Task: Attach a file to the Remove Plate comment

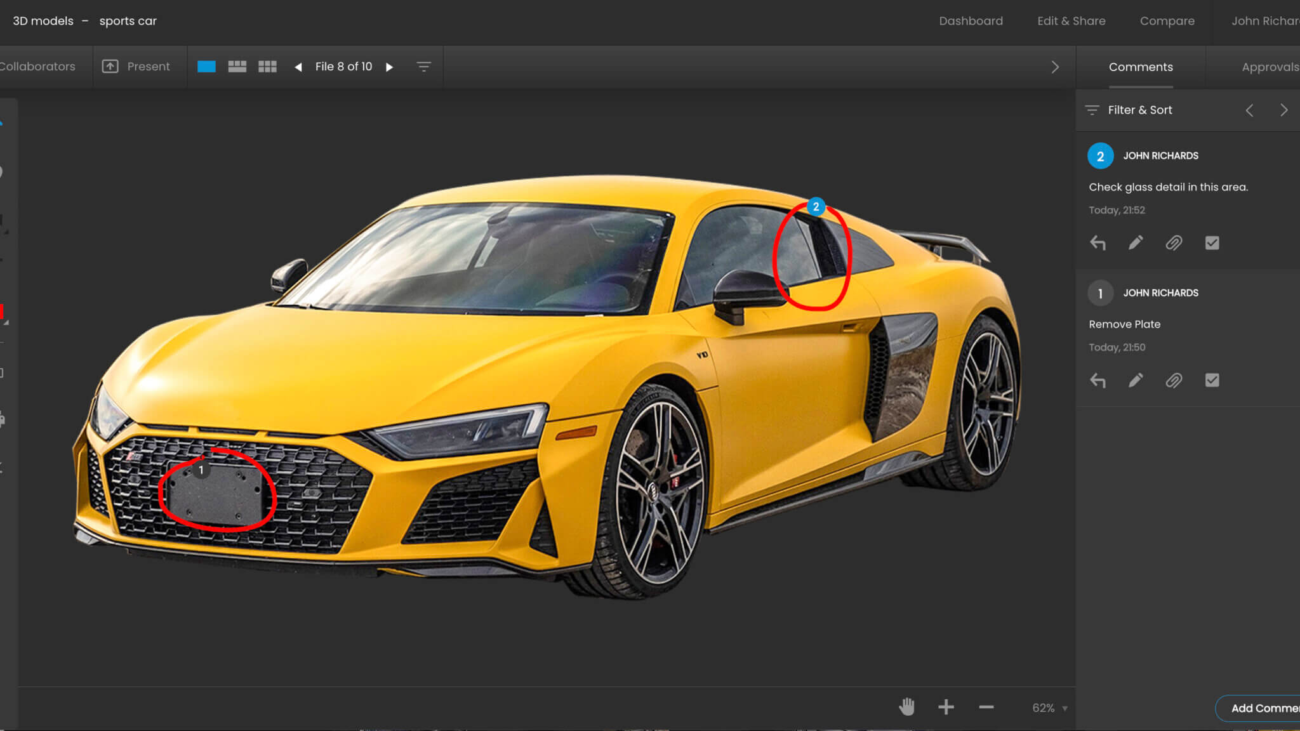Action: (x=1174, y=380)
